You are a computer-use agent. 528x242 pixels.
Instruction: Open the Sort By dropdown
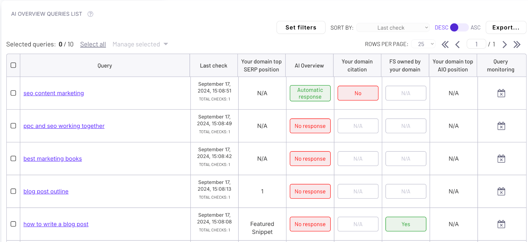[393, 27]
